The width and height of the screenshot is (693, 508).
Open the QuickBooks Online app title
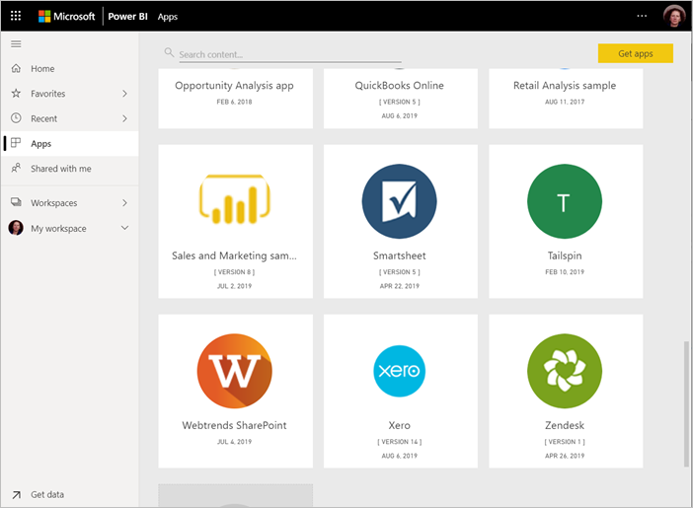click(x=400, y=85)
